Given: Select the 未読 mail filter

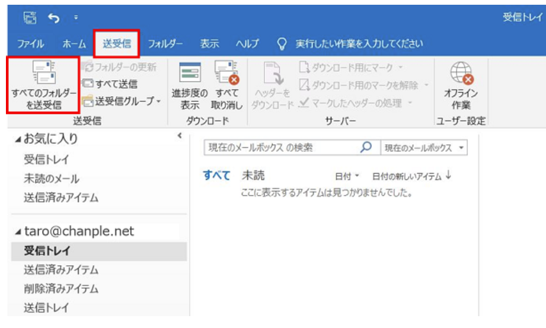Looking at the screenshot, I should coord(253,176).
